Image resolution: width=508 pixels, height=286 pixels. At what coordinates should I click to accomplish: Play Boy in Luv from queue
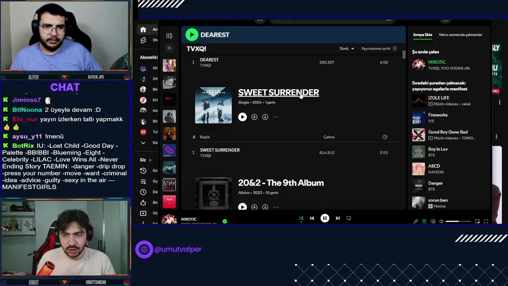pyautogui.click(x=448, y=152)
